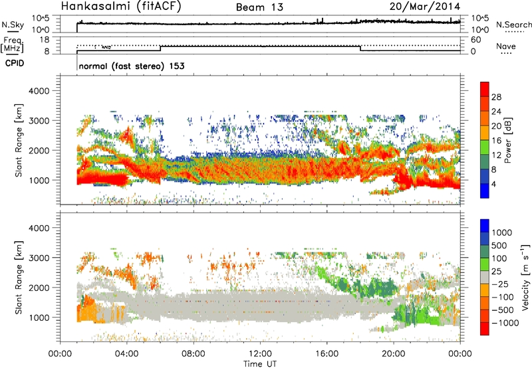
Task: Click the 24 label on power colorbar
Action: 496,112
